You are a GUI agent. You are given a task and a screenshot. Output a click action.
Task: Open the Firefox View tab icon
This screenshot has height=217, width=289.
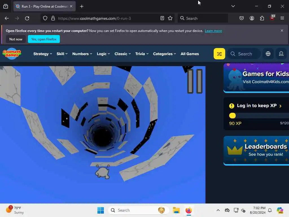(x=6, y=6)
